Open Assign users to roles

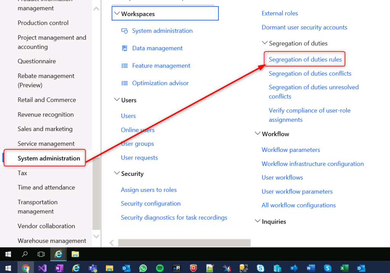[x=149, y=190]
